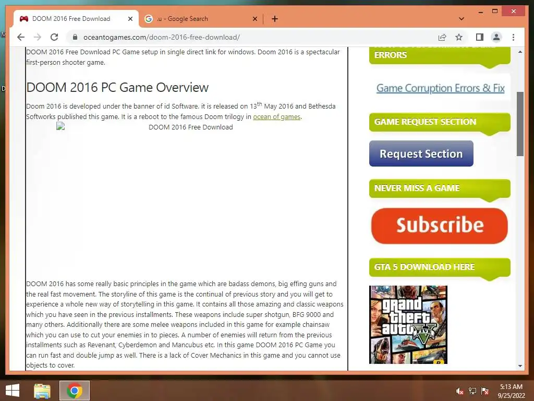This screenshot has height=401, width=534.
Task: Open a new tab with plus button
Action: coord(275,19)
